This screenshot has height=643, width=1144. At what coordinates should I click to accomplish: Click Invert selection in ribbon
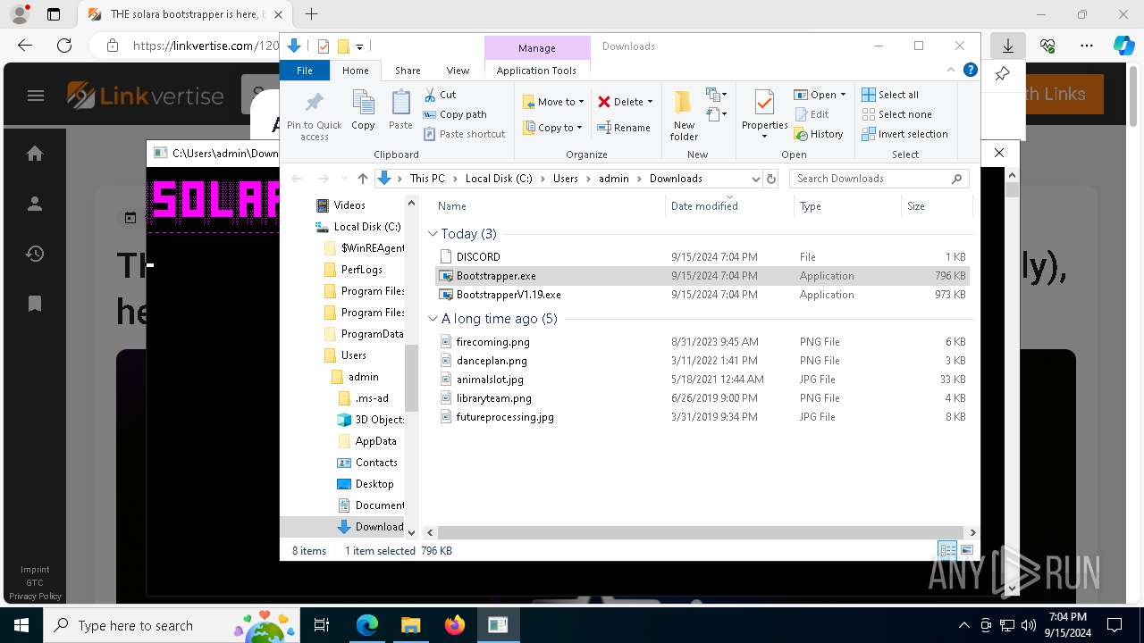(x=904, y=134)
